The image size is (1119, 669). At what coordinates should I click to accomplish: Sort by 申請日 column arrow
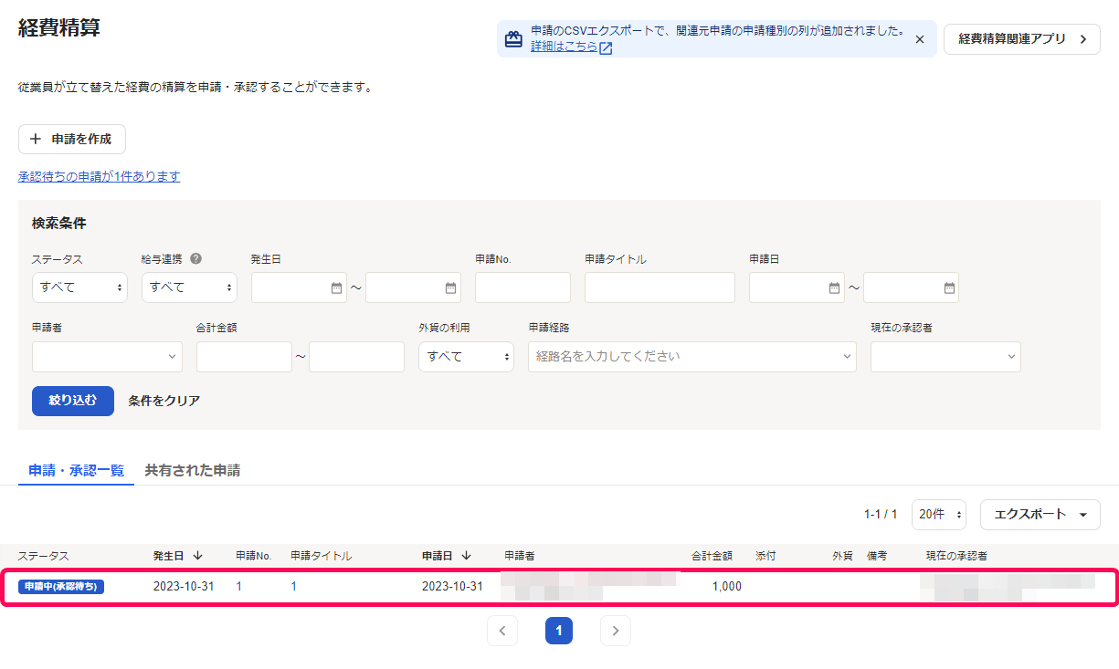[x=466, y=556]
